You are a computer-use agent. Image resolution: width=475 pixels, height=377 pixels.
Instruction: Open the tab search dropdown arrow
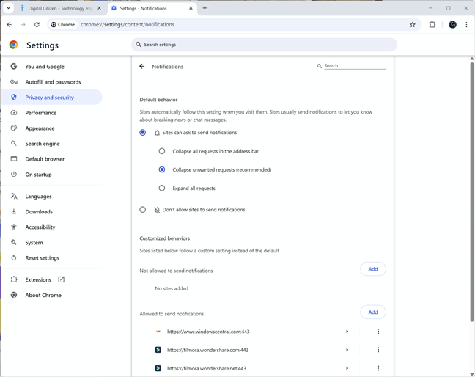click(x=9, y=8)
